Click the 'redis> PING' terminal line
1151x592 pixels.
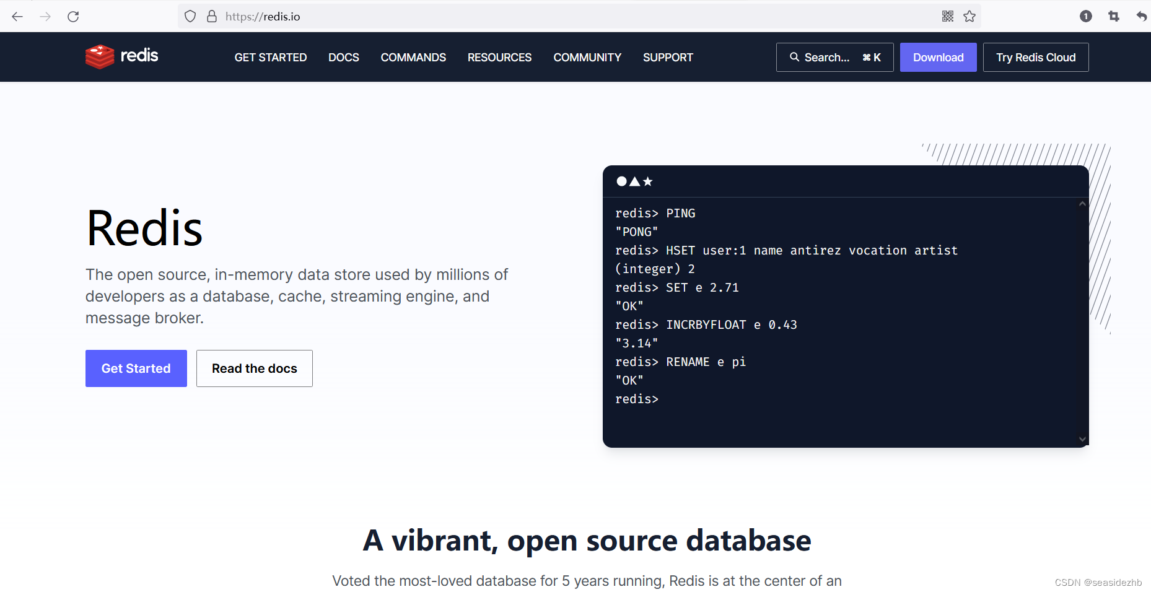[x=655, y=213]
